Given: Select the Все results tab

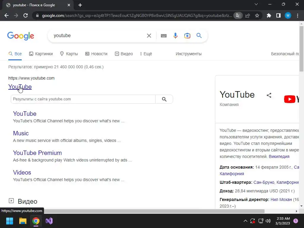Looking at the screenshot, I should [x=15, y=54].
